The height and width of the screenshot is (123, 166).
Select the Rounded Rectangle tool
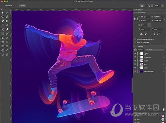pos(7,46)
